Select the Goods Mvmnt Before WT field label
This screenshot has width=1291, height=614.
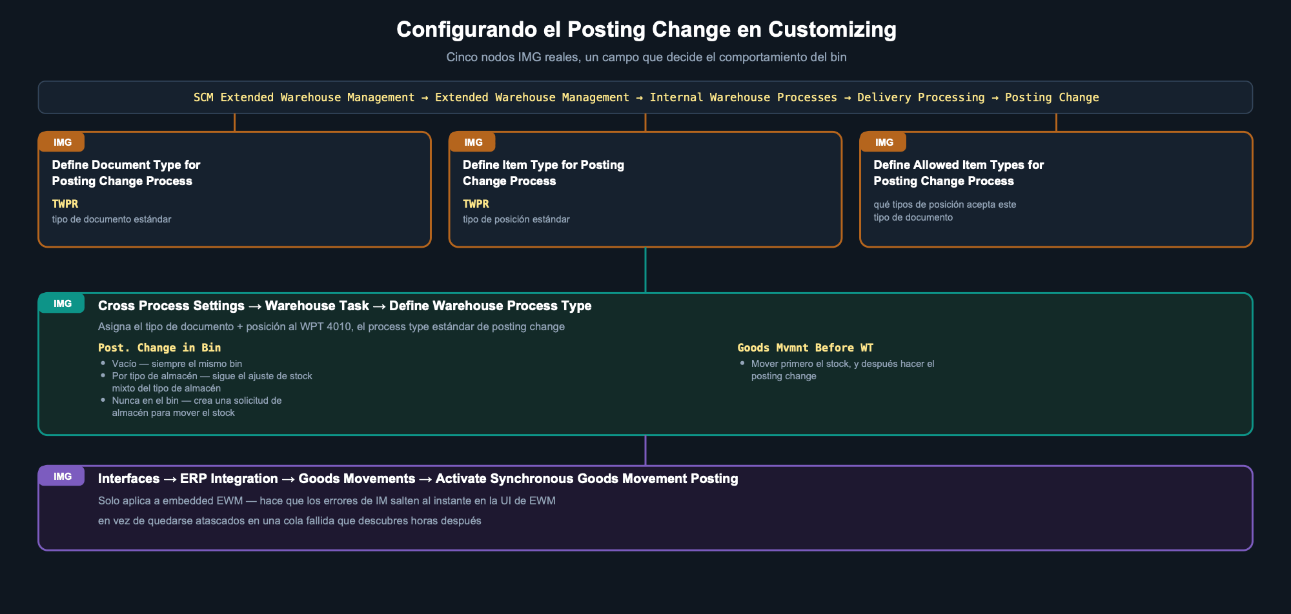point(805,348)
